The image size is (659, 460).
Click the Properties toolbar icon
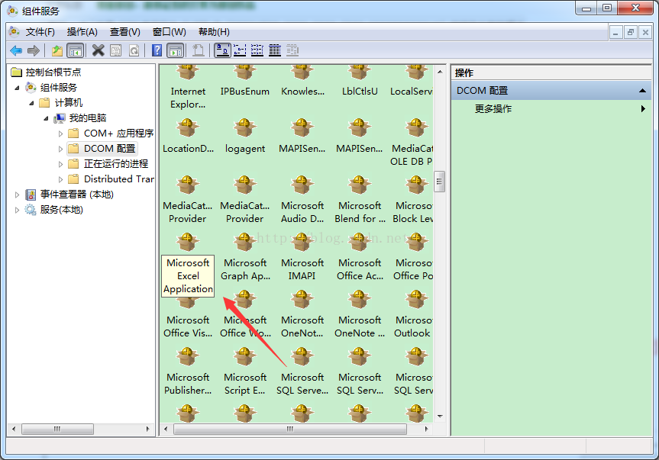click(115, 51)
